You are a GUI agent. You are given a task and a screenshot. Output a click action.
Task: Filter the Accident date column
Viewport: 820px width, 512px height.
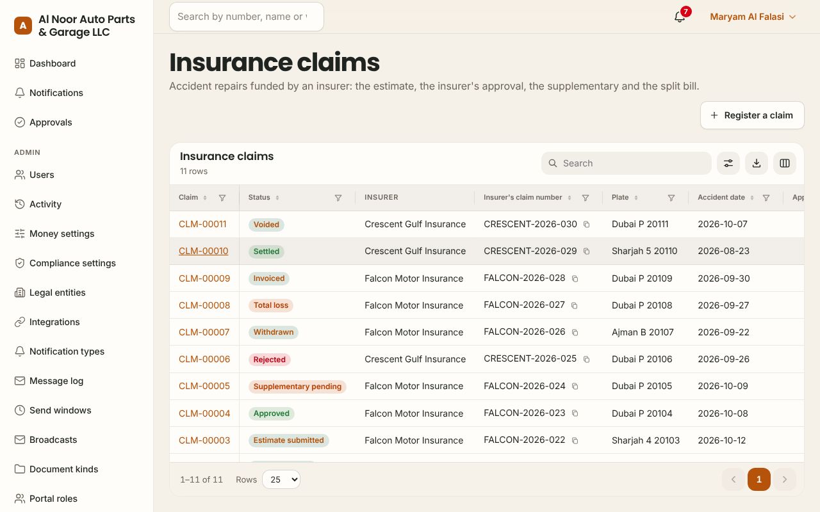coord(766,198)
